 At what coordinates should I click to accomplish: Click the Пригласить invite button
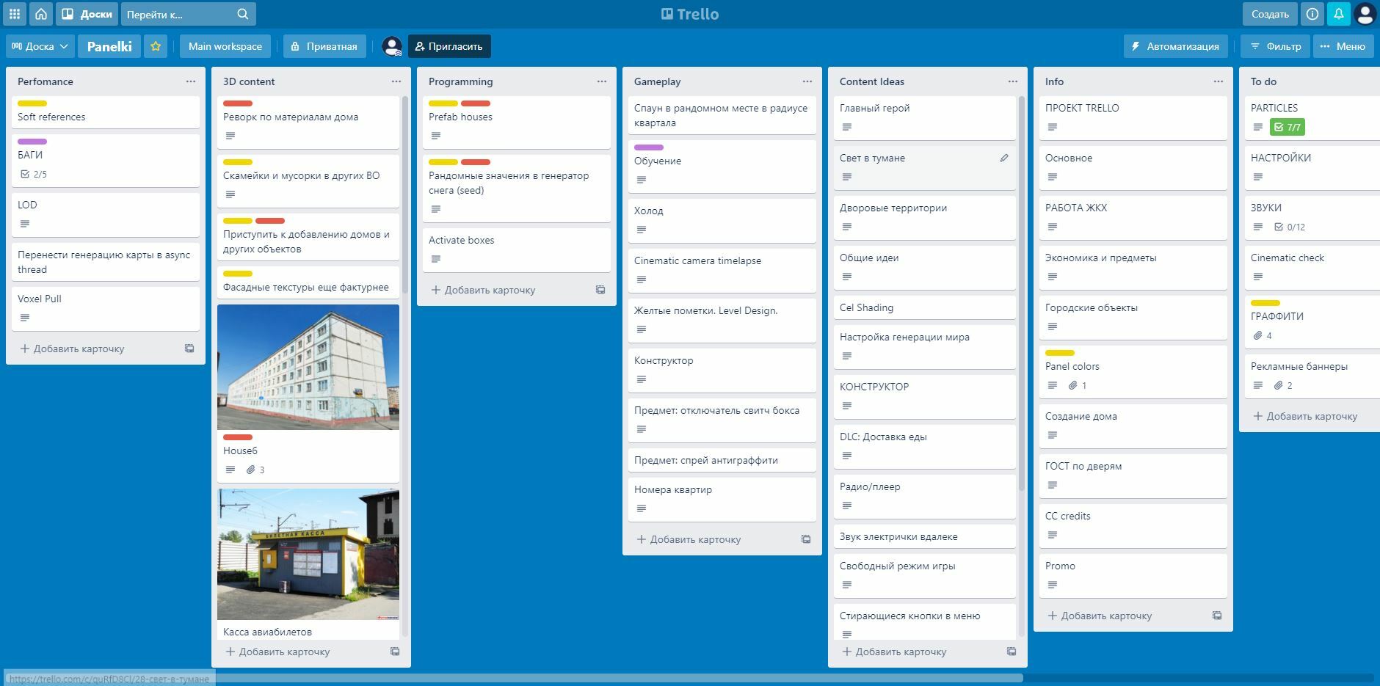point(448,46)
